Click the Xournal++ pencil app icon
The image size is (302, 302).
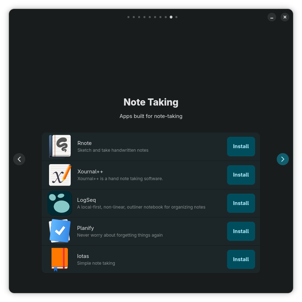[60, 175]
